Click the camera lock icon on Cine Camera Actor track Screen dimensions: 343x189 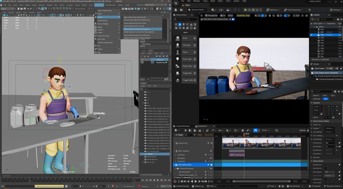[212, 165]
